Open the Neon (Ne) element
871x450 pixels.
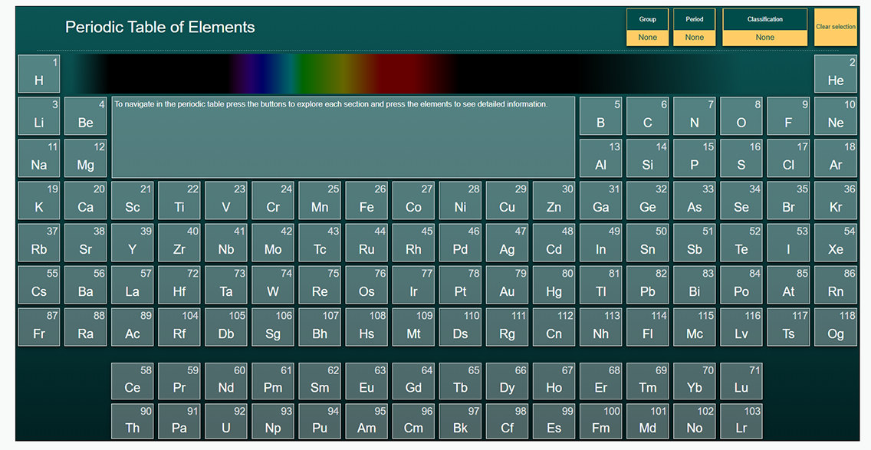(x=836, y=116)
